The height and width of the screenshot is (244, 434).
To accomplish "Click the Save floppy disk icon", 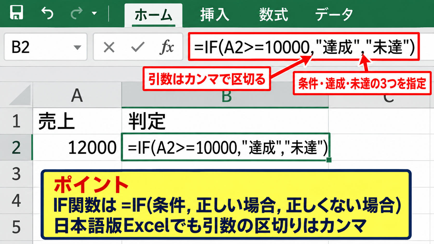I will coord(17,13).
